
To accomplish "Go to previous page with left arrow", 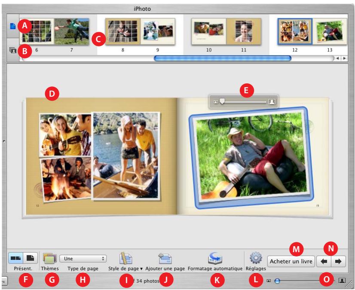I will tap(324, 262).
